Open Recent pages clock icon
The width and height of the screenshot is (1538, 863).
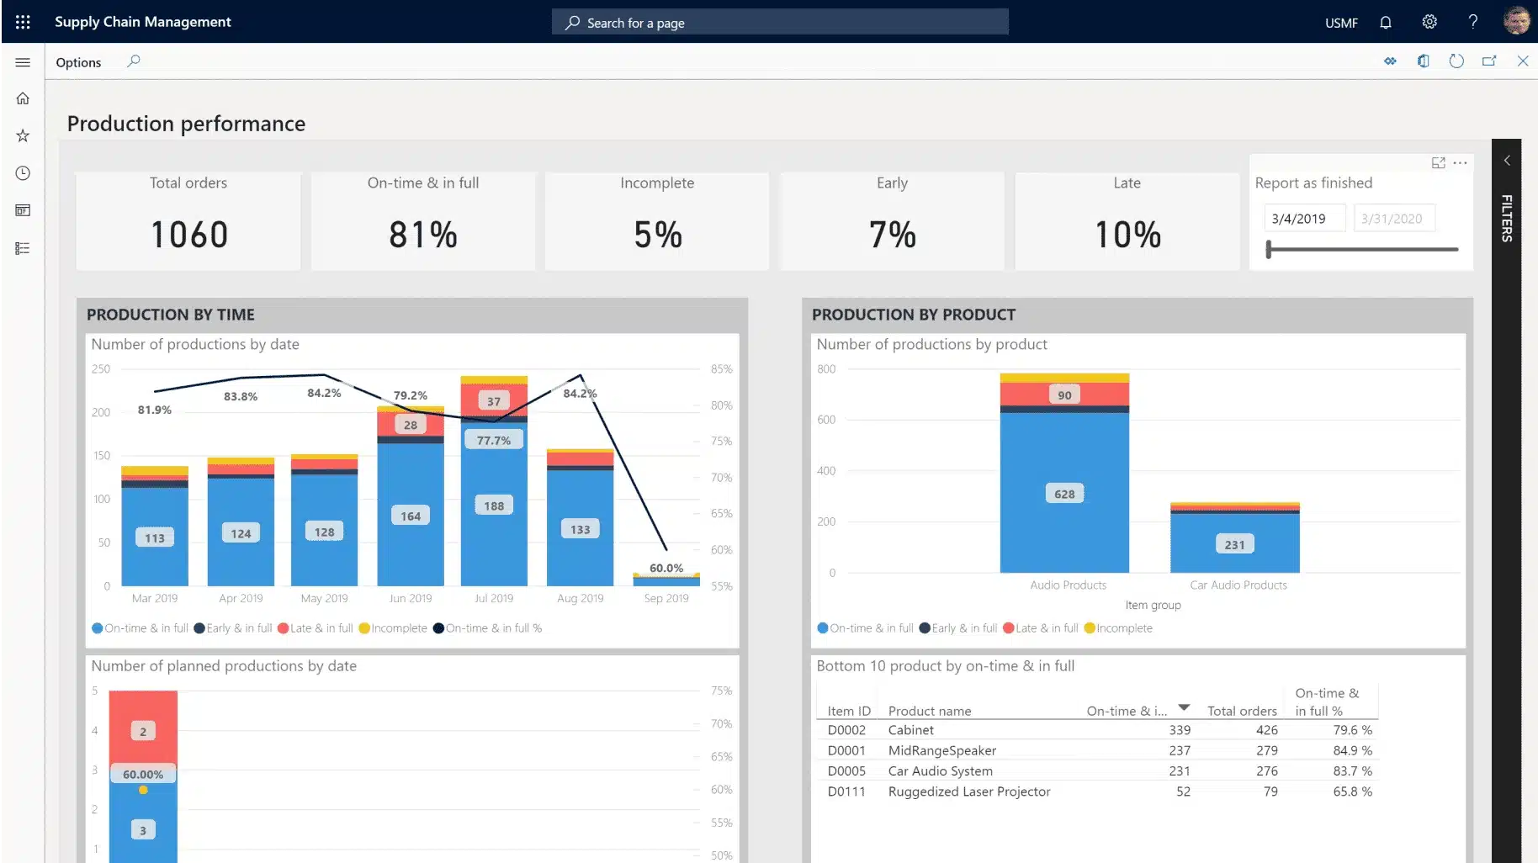click(x=23, y=173)
